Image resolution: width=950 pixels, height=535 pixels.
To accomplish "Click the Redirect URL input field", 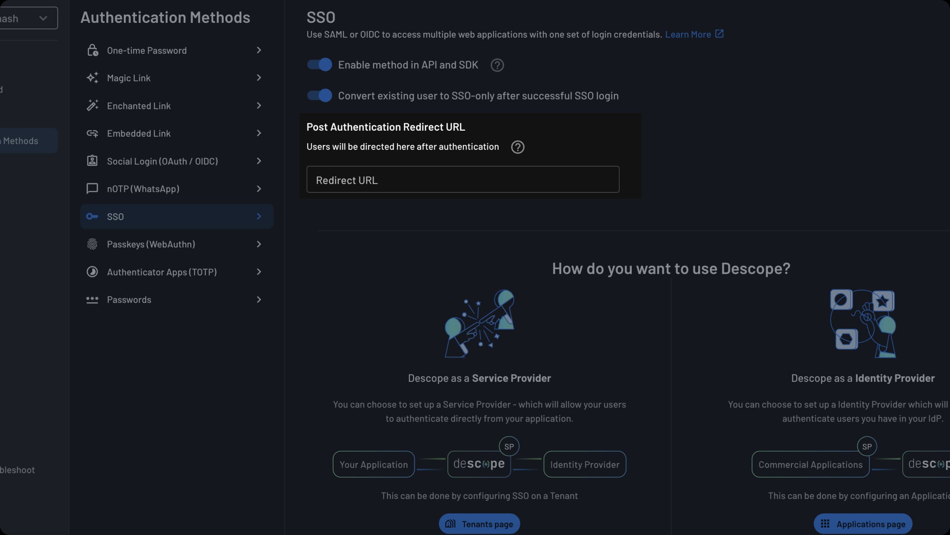I will [x=463, y=180].
